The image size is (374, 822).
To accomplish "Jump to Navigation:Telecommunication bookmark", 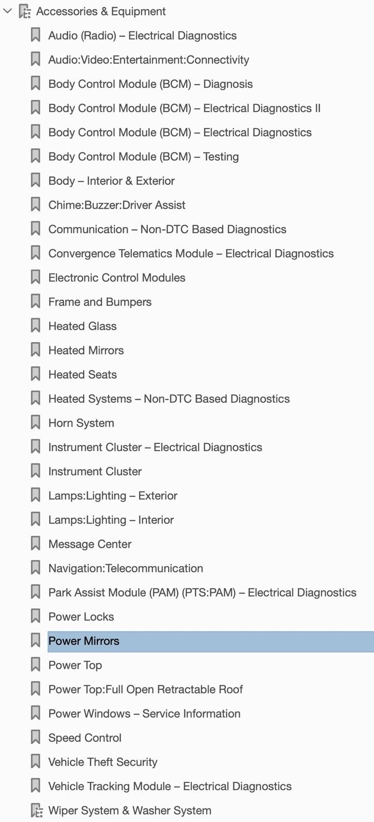I will [x=125, y=568].
